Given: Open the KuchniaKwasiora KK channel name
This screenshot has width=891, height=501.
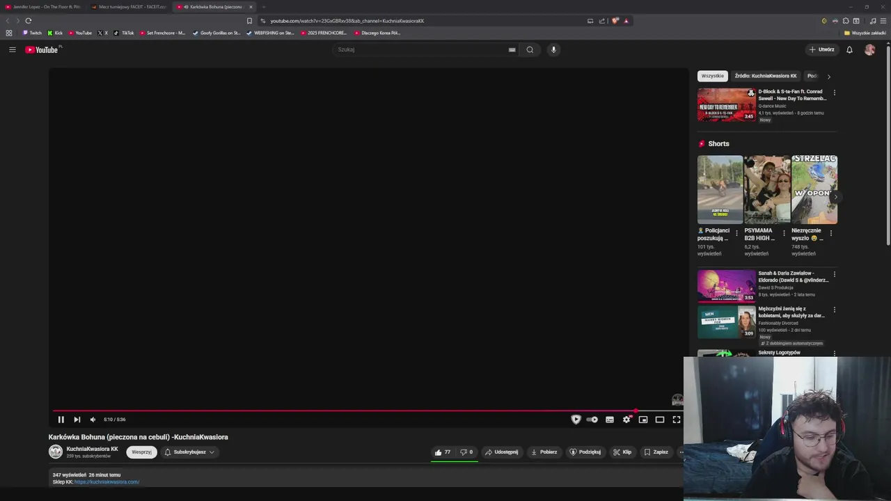Looking at the screenshot, I should [x=92, y=449].
